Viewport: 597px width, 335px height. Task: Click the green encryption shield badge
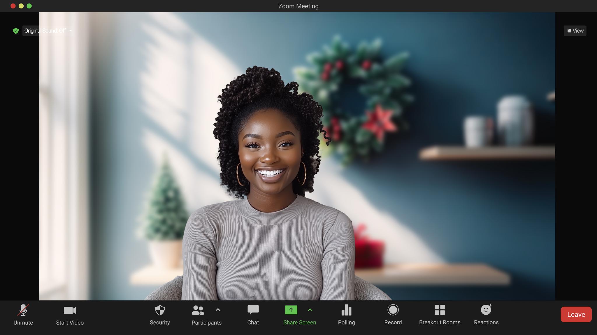click(x=16, y=31)
